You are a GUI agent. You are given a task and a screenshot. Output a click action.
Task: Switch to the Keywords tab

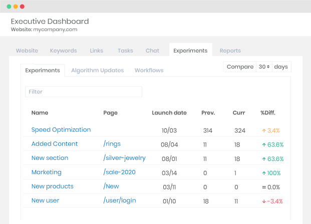click(63, 50)
